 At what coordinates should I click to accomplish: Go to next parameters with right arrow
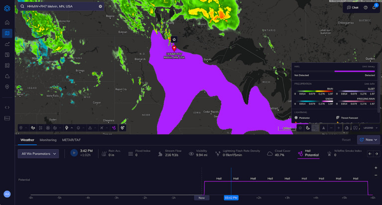pyautogui.click(x=377, y=154)
